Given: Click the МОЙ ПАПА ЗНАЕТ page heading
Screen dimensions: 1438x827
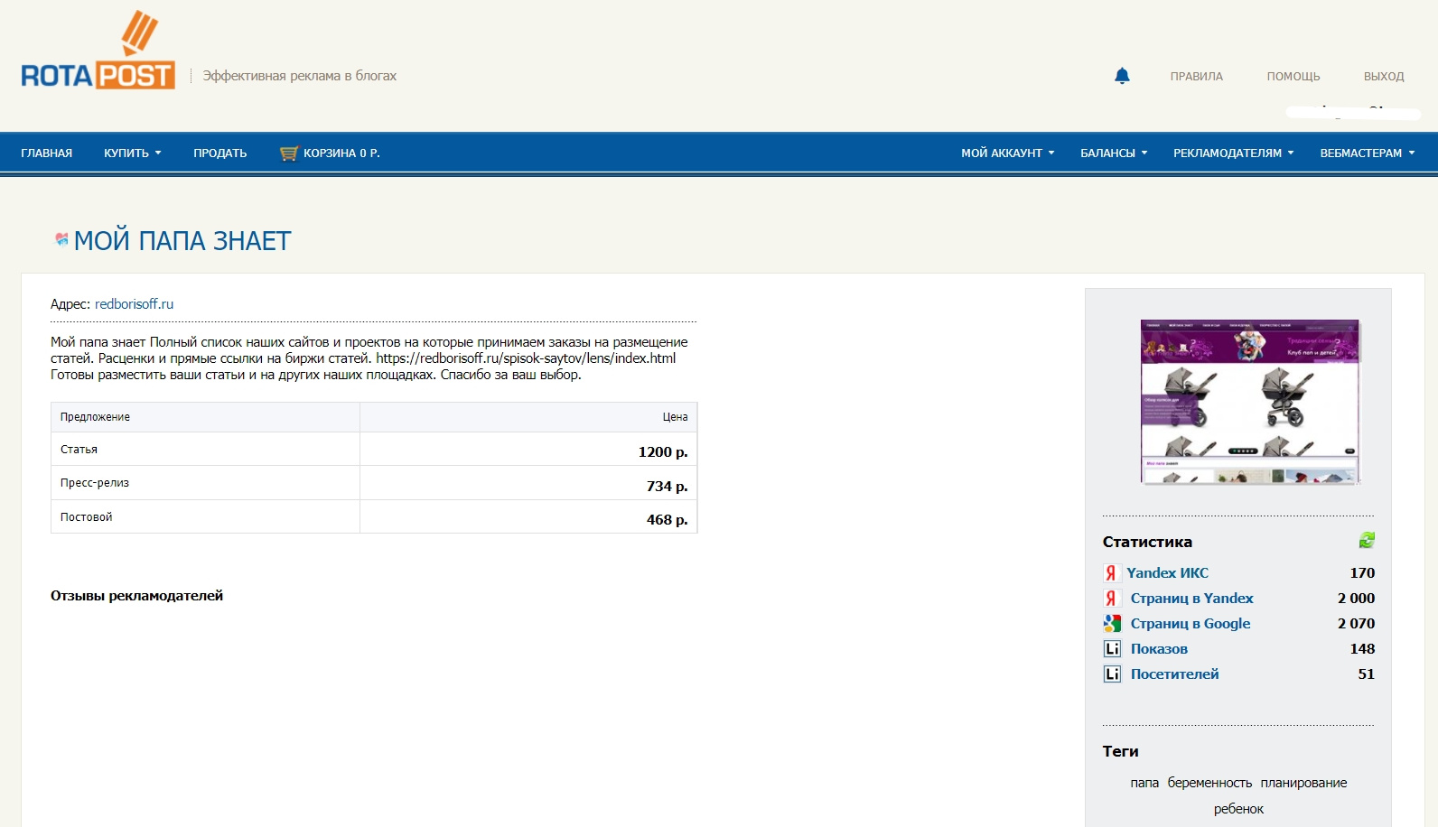Looking at the screenshot, I should click(182, 241).
